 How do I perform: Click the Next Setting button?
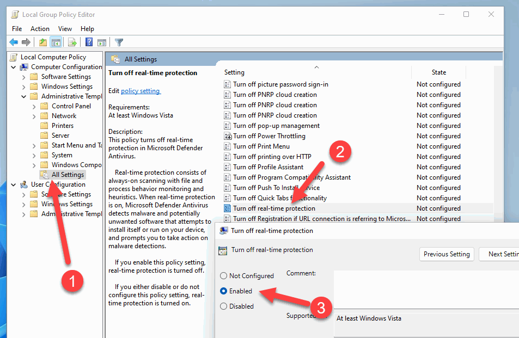499,254
